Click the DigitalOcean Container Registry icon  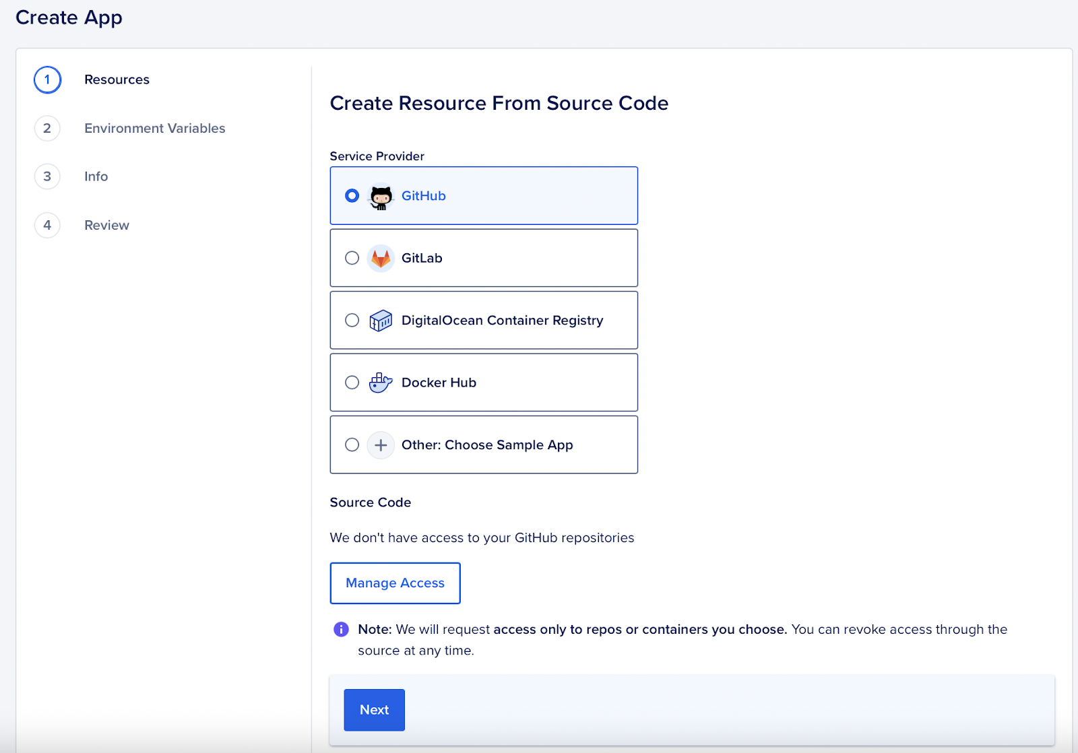point(381,321)
